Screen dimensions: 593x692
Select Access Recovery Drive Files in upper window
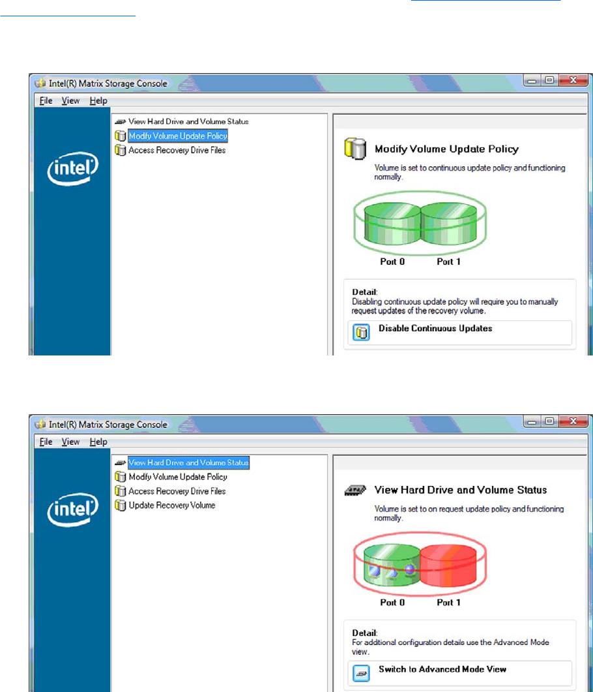pos(177,150)
